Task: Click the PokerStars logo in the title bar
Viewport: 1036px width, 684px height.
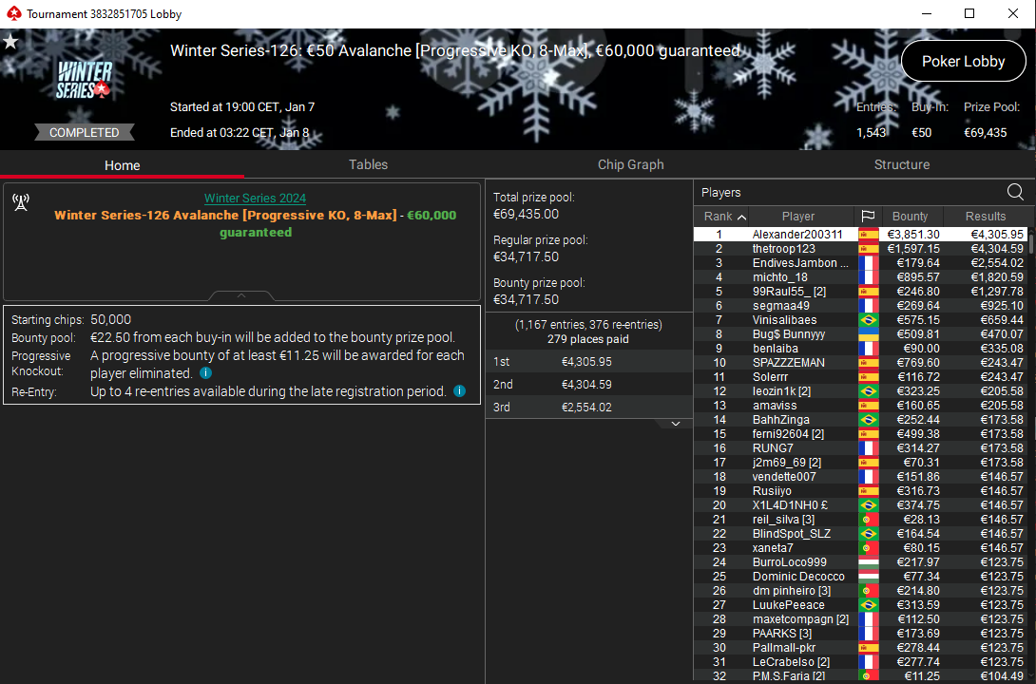Action: pos(13,13)
